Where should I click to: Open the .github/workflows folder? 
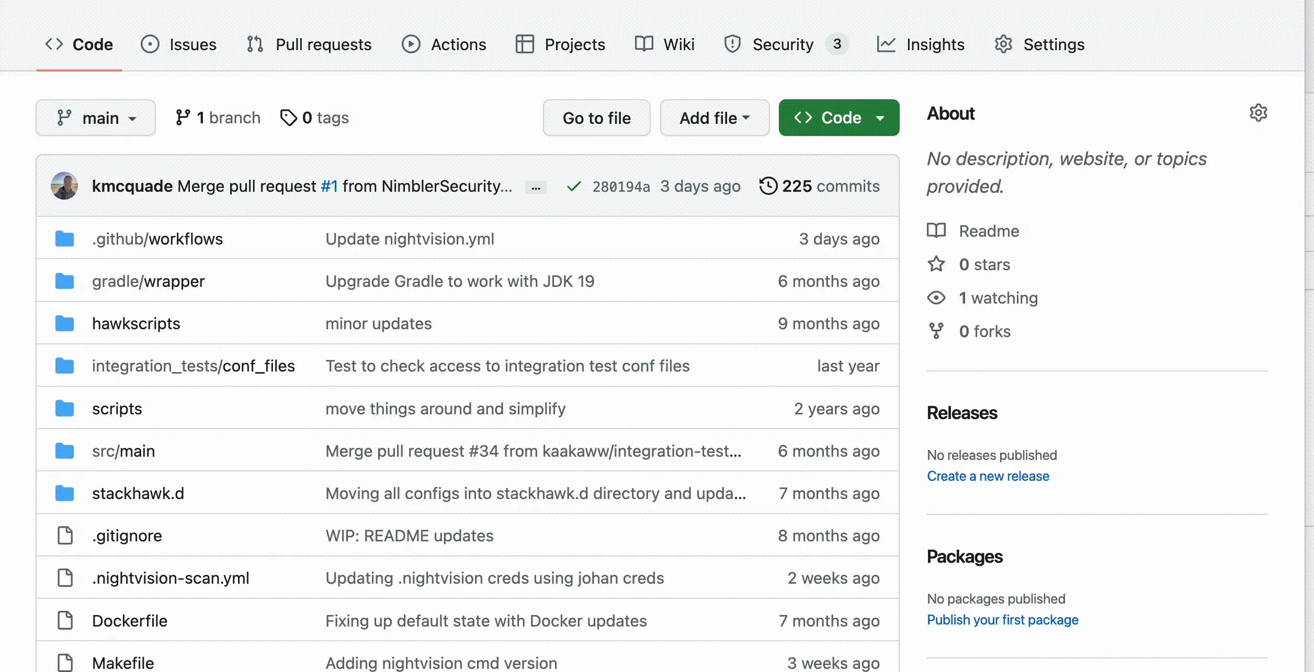pyautogui.click(x=157, y=239)
